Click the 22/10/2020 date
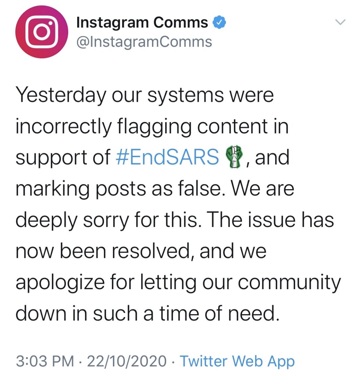The height and width of the screenshot is (377, 355). click(x=127, y=361)
